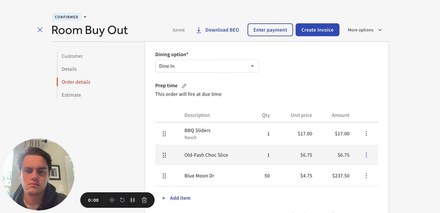Open the three-dot menu for Old-Fash Choc Slice
Screen dimensions: 440x213
(366, 155)
